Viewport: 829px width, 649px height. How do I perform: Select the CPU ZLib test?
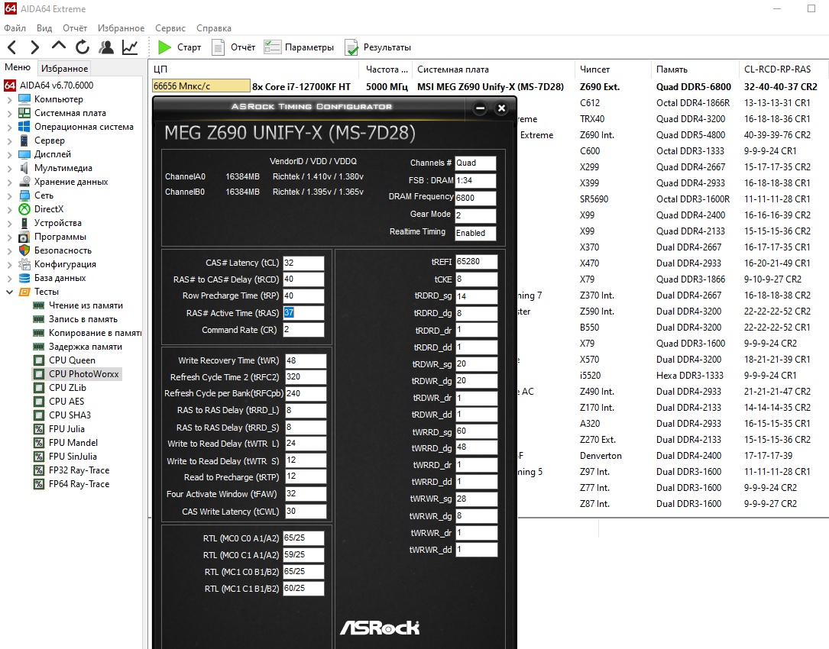coord(67,388)
